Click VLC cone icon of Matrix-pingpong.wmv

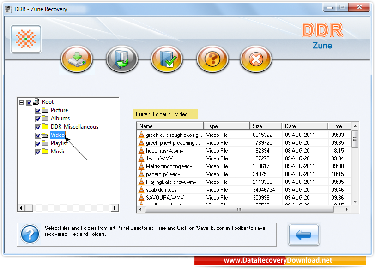point(141,166)
